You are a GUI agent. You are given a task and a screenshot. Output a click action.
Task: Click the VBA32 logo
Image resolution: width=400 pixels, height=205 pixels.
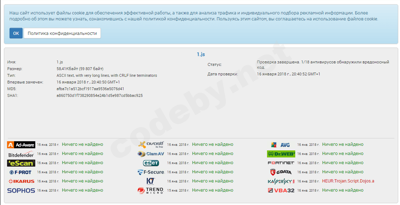point(281,190)
